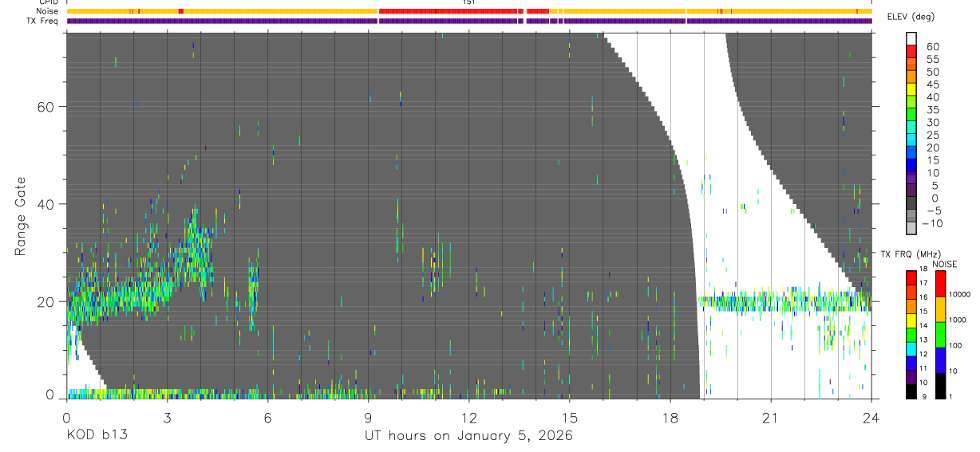Click the 'Range Gate' y-axis title
980x452 pixels.
[x=21, y=215]
